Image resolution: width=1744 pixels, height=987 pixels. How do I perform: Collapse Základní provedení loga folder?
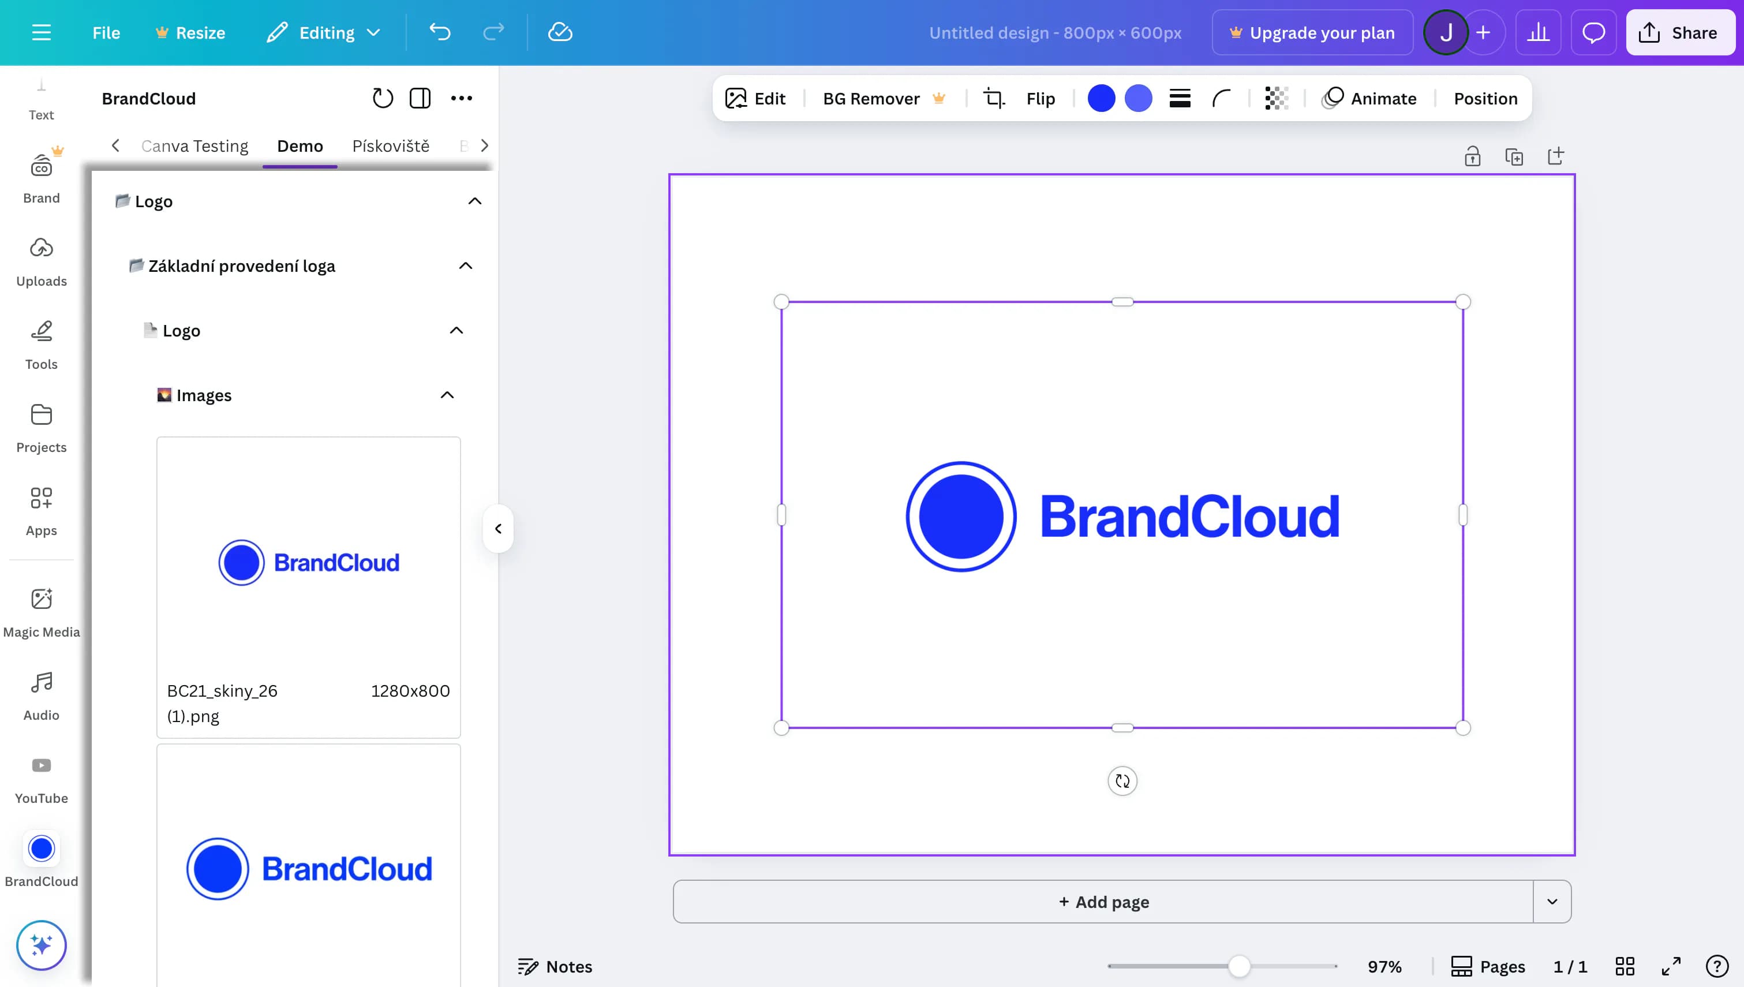pyautogui.click(x=465, y=266)
